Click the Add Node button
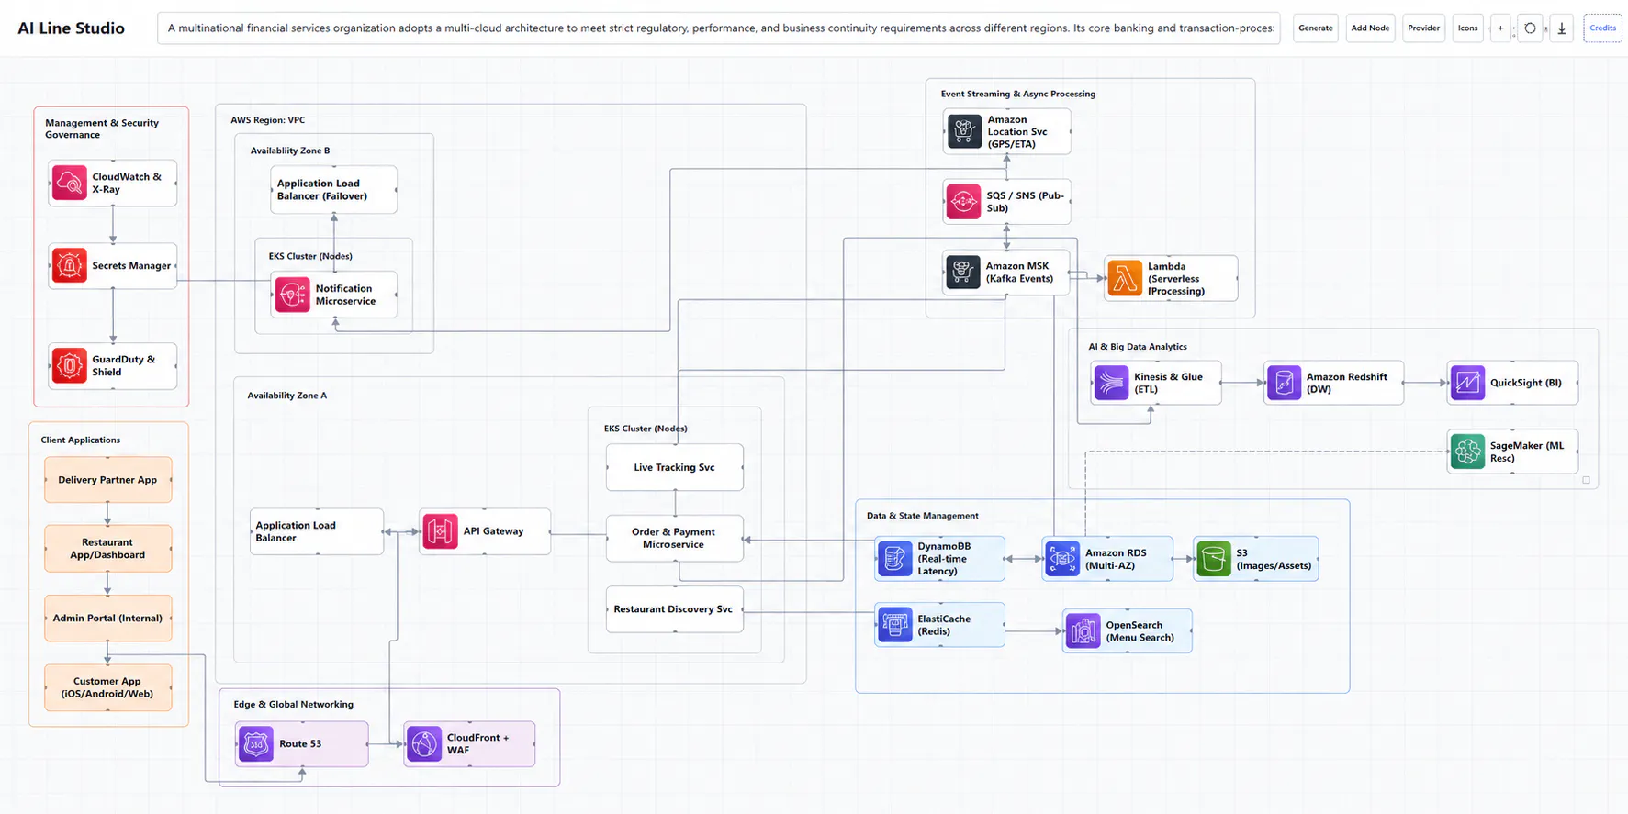Image resolution: width=1628 pixels, height=814 pixels. coord(1370,28)
